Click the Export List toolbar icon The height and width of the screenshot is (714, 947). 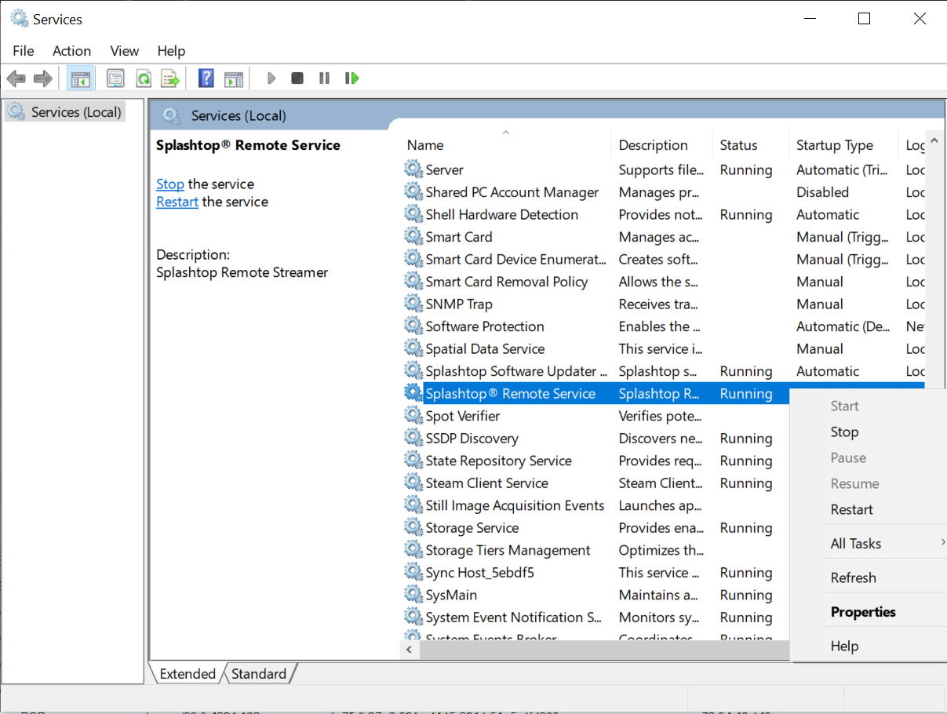click(170, 78)
